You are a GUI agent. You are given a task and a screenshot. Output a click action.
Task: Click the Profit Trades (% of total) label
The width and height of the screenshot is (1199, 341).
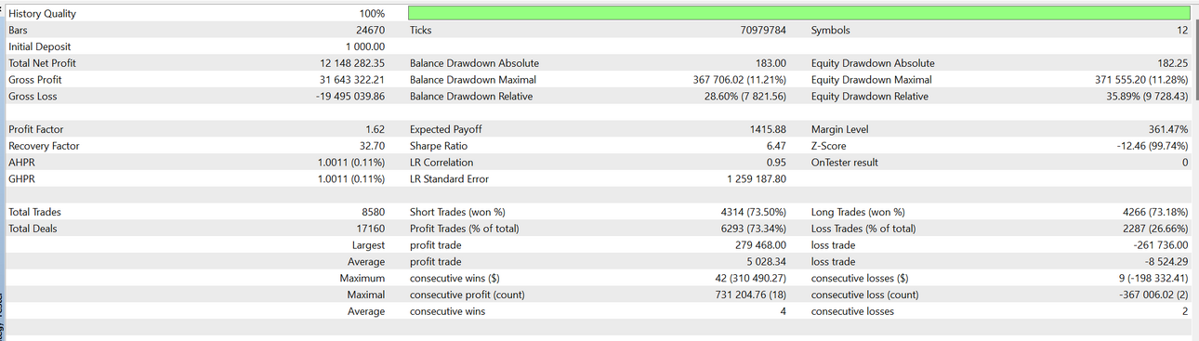465,229
